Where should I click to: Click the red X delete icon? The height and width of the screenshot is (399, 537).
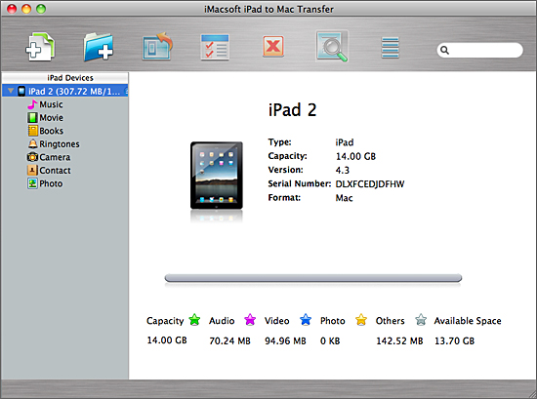[x=273, y=46]
